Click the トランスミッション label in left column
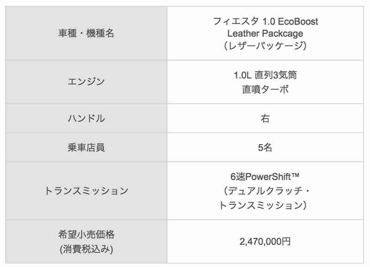The height and width of the screenshot is (267, 370). click(86, 191)
